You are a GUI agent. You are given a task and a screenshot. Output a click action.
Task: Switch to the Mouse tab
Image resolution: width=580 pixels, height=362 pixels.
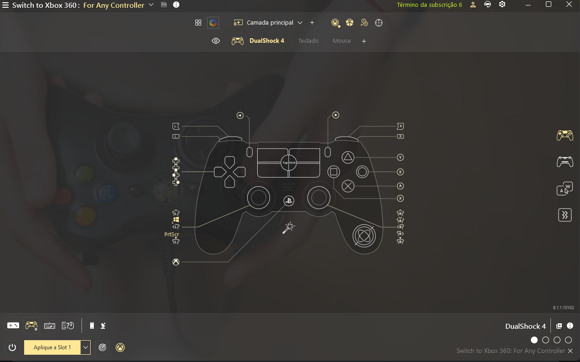(341, 41)
